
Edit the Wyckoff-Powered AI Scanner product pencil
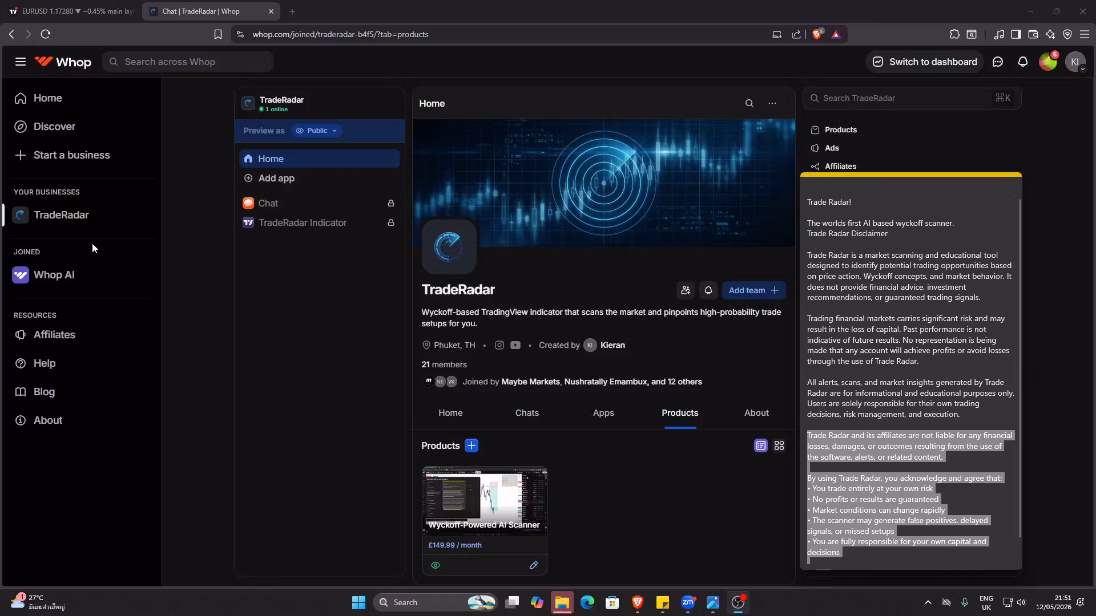[534, 565]
